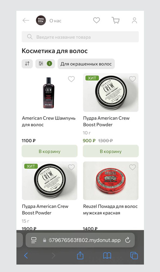Open the "О нас" link

pyautogui.click(x=56, y=20)
